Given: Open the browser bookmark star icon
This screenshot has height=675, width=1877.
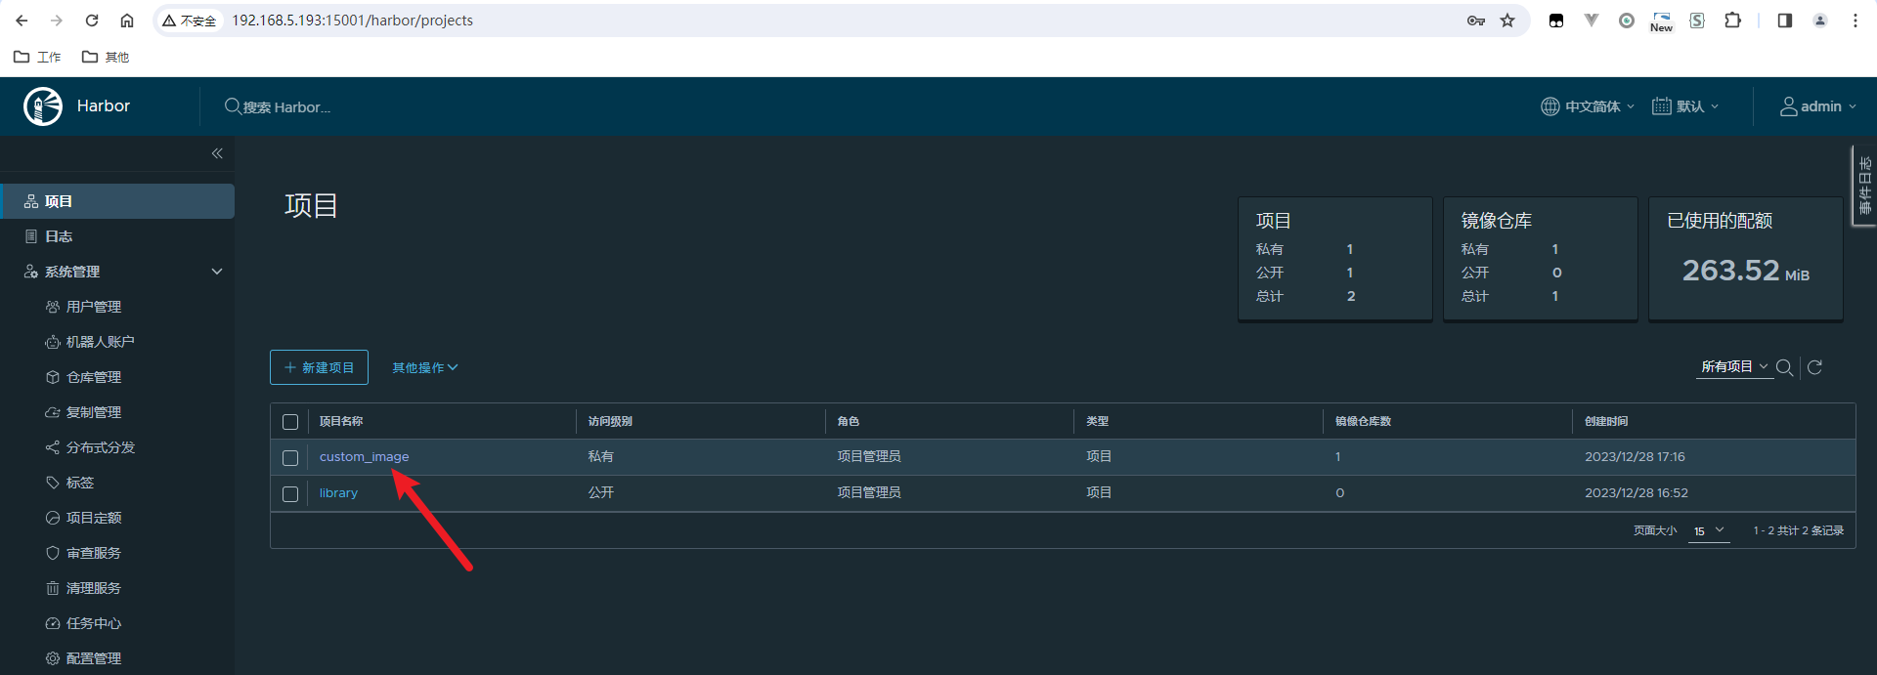Looking at the screenshot, I should pos(1507,21).
